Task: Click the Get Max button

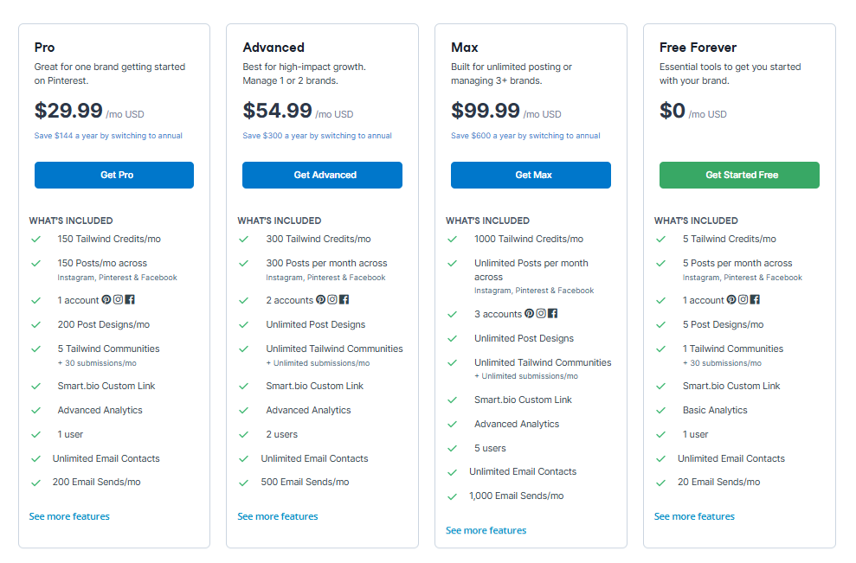Action: [531, 175]
